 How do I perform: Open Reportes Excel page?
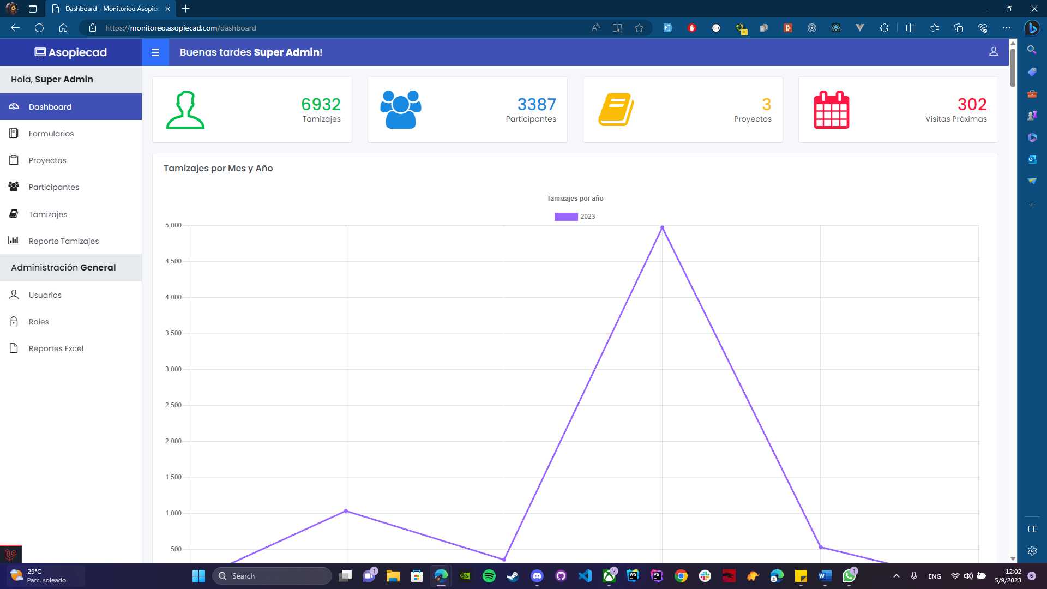pos(56,348)
